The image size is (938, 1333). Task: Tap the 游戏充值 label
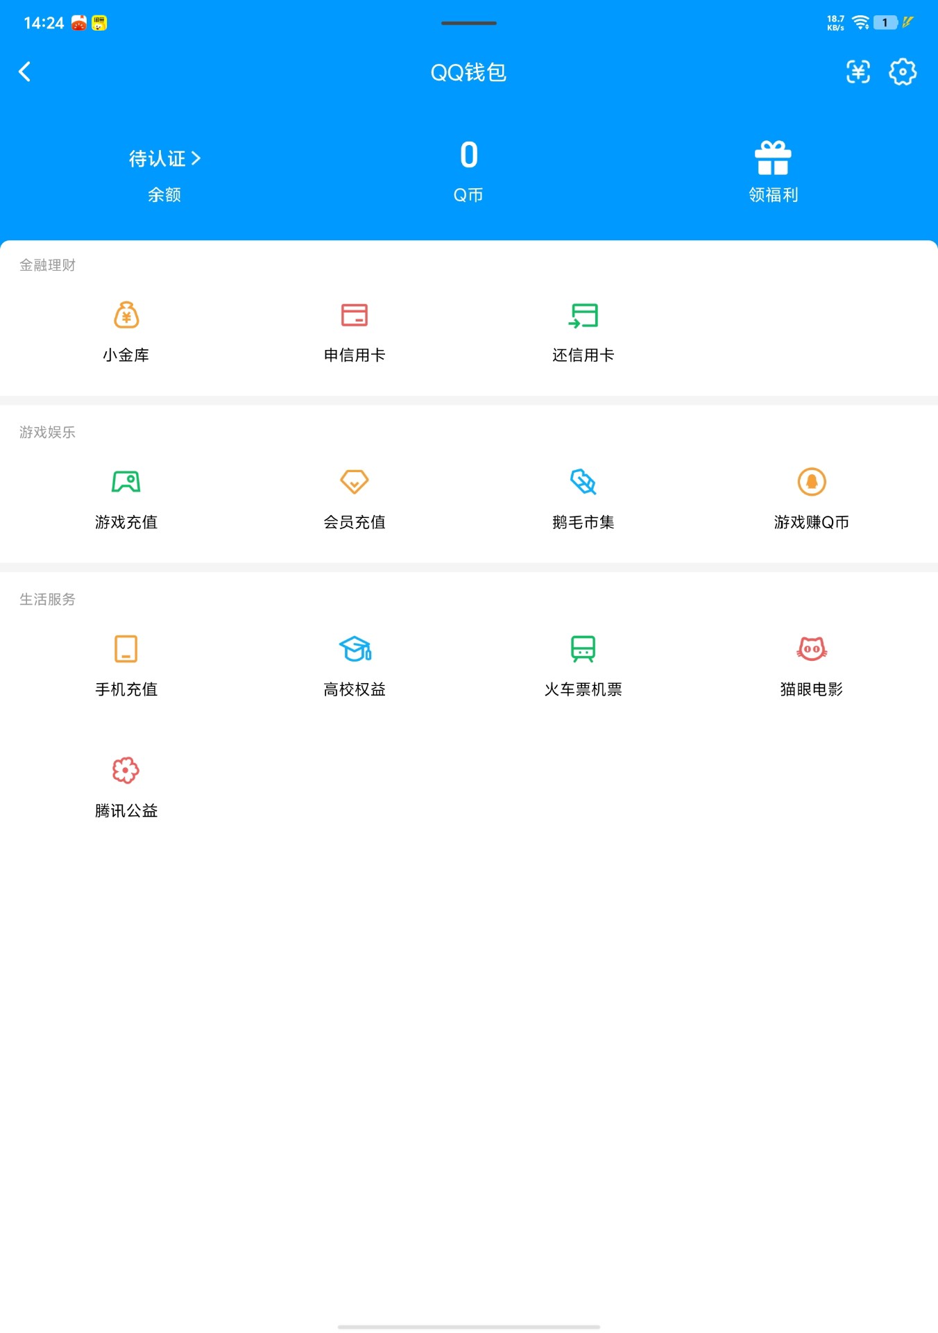(126, 522)
